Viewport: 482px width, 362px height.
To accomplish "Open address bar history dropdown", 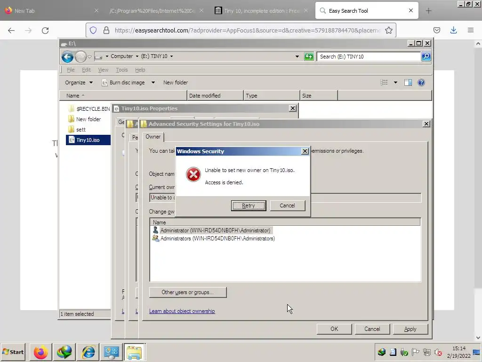I will coord(297,57).
